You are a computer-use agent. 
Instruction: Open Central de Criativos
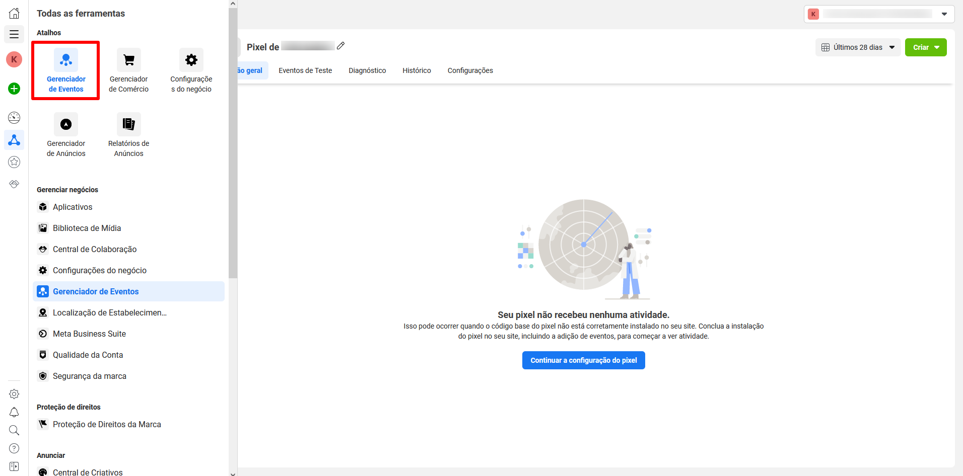coord(128,472)
